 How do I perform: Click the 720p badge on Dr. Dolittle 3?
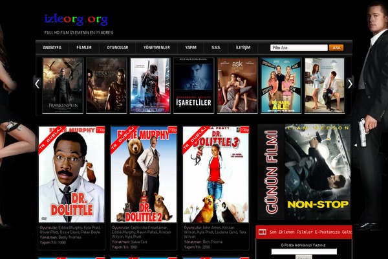tap(244, 130)
